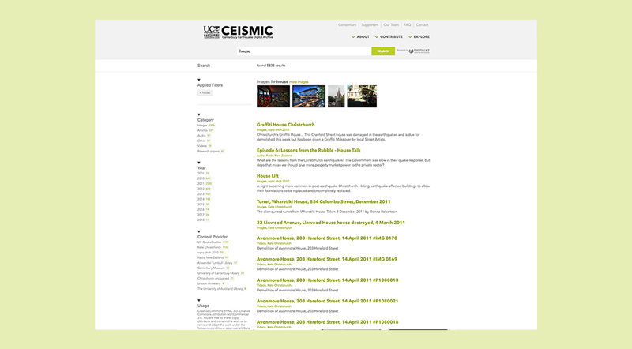
Task: Open the Our Team link
Action: pos(391,25)
